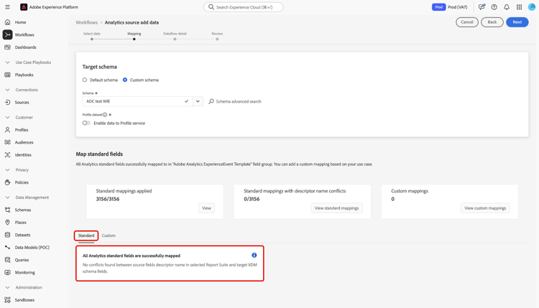Select the Workflows sidebar icon
The image size is (539, 308).
8,34
